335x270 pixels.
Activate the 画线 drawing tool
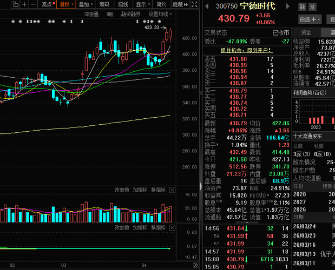[x=123, y=4]
